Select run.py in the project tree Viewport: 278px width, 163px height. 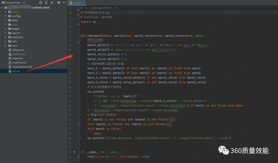(16, 71)
